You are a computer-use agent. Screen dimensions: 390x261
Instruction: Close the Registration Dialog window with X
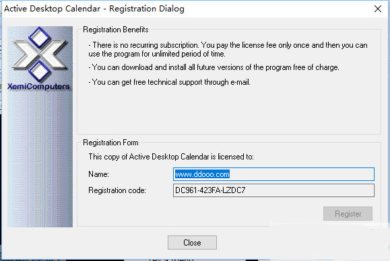pos(378,9)
